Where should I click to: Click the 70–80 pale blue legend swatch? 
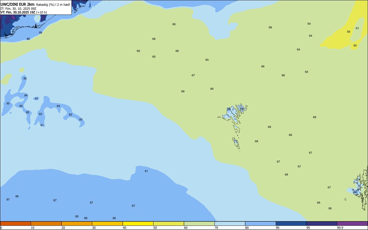point(230,223)
